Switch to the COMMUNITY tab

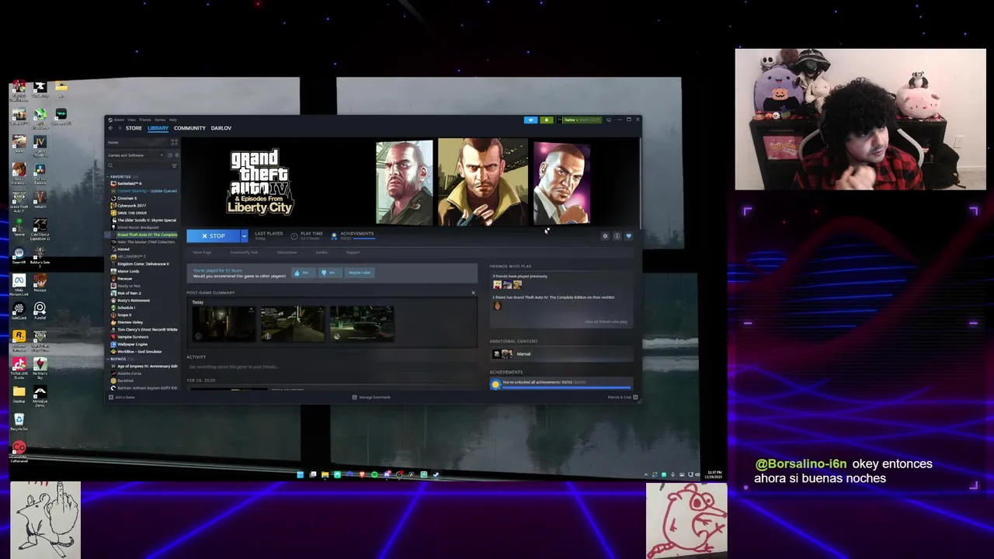[x=189, y=128]
